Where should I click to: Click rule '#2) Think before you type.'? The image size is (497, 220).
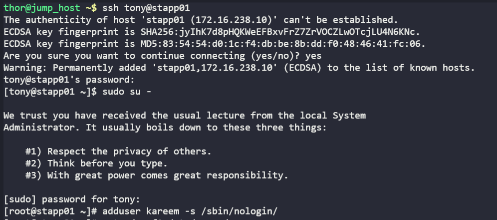[96, 163]
